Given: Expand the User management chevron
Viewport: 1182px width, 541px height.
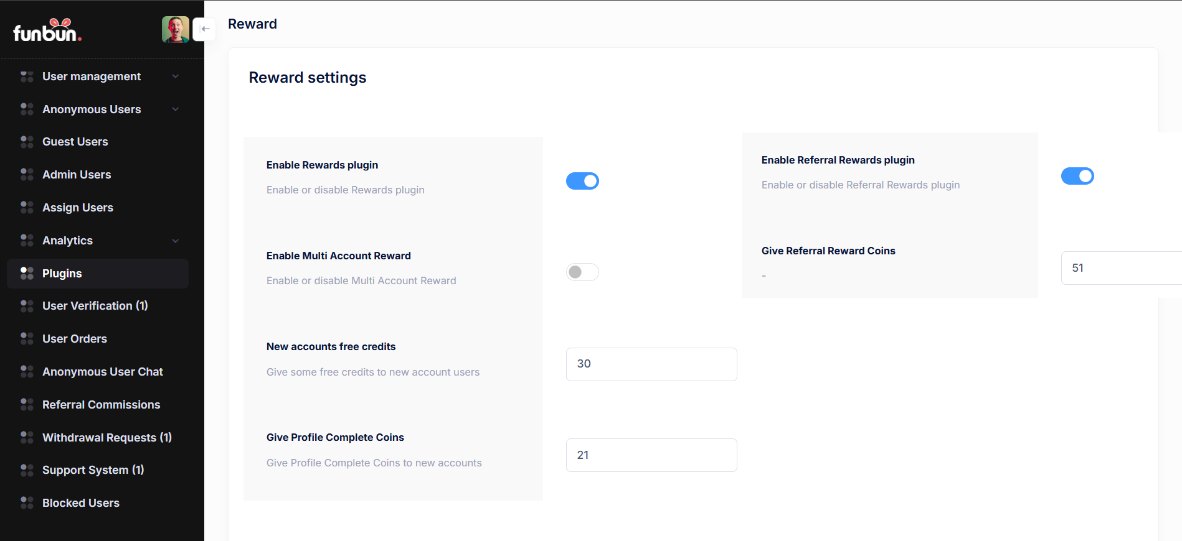Looking at the screenshot, I should 176,76.
